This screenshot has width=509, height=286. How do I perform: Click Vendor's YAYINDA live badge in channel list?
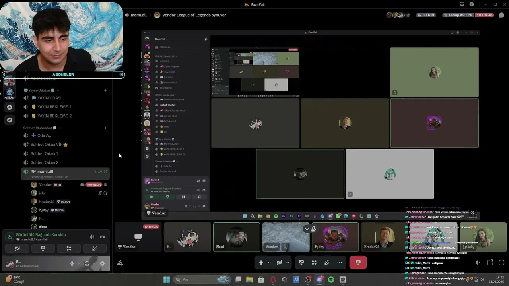pyautogui.click(x=94, y=185)
